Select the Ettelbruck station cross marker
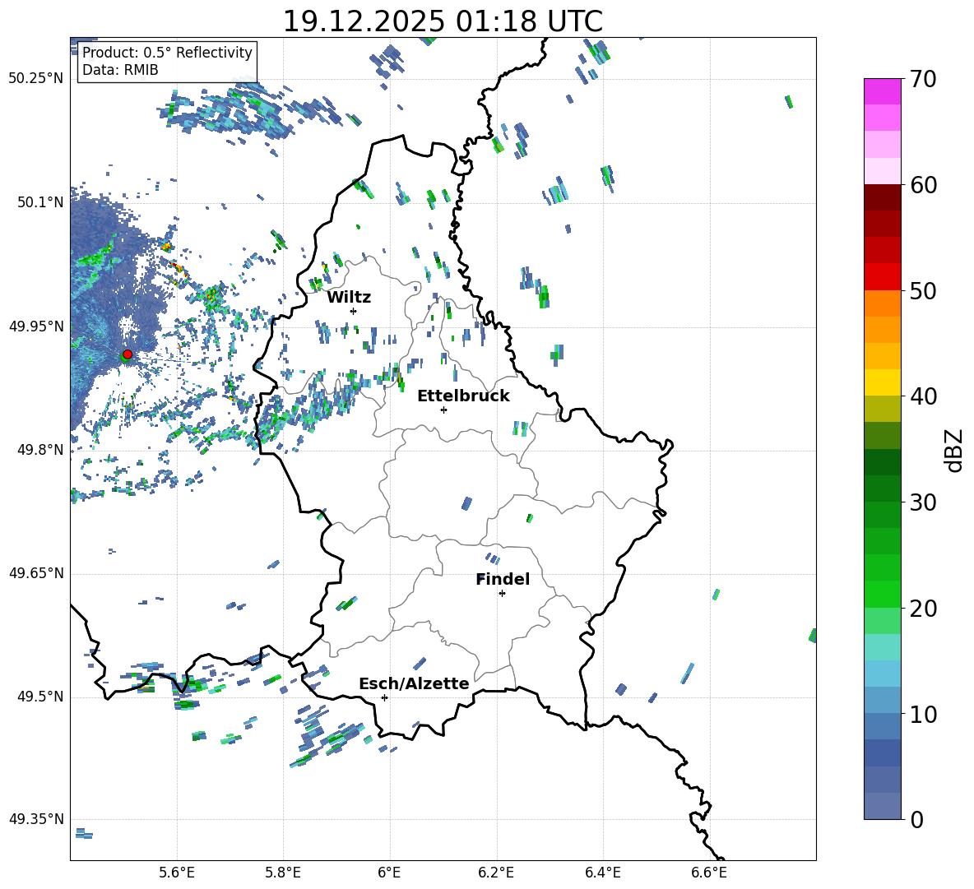Screen dimensions: 974x889 pos(443,410)
